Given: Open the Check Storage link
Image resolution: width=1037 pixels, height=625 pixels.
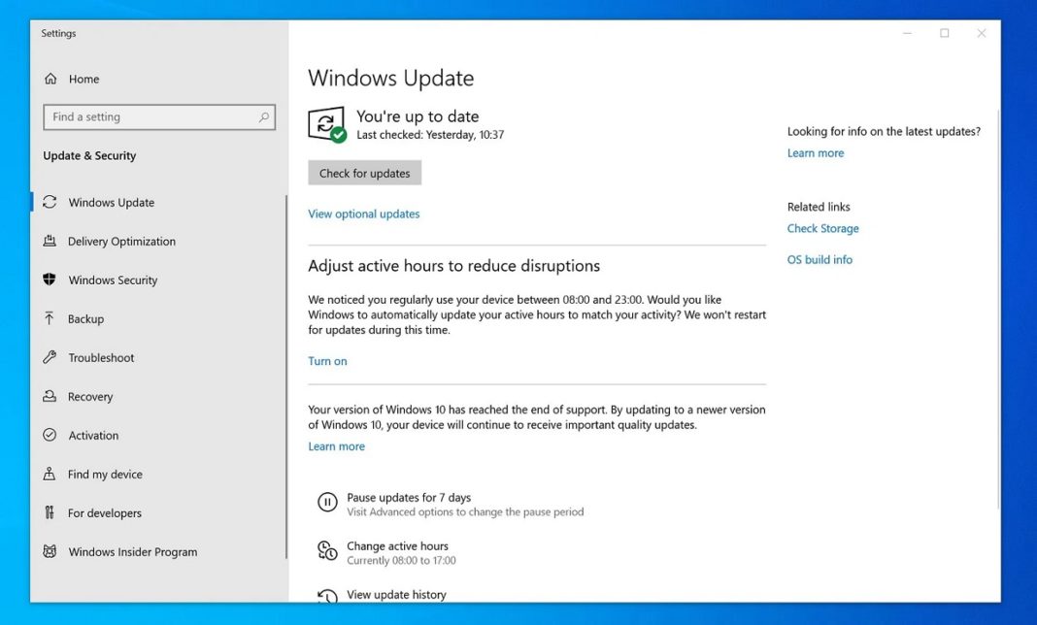Looking at the screenshot, I should (822, 228).
